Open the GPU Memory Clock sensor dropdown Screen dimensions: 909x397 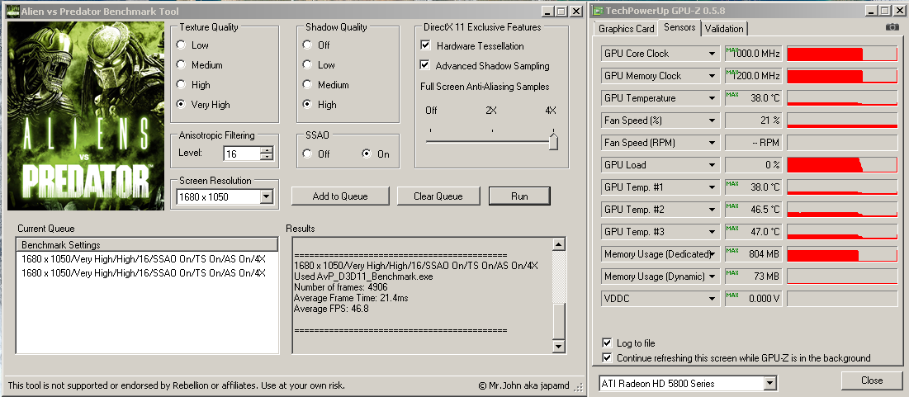712,76
